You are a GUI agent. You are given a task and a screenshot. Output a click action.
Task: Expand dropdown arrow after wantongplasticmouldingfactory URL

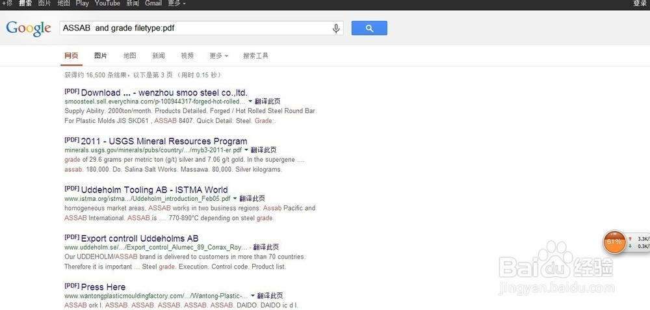click(253, 296)
